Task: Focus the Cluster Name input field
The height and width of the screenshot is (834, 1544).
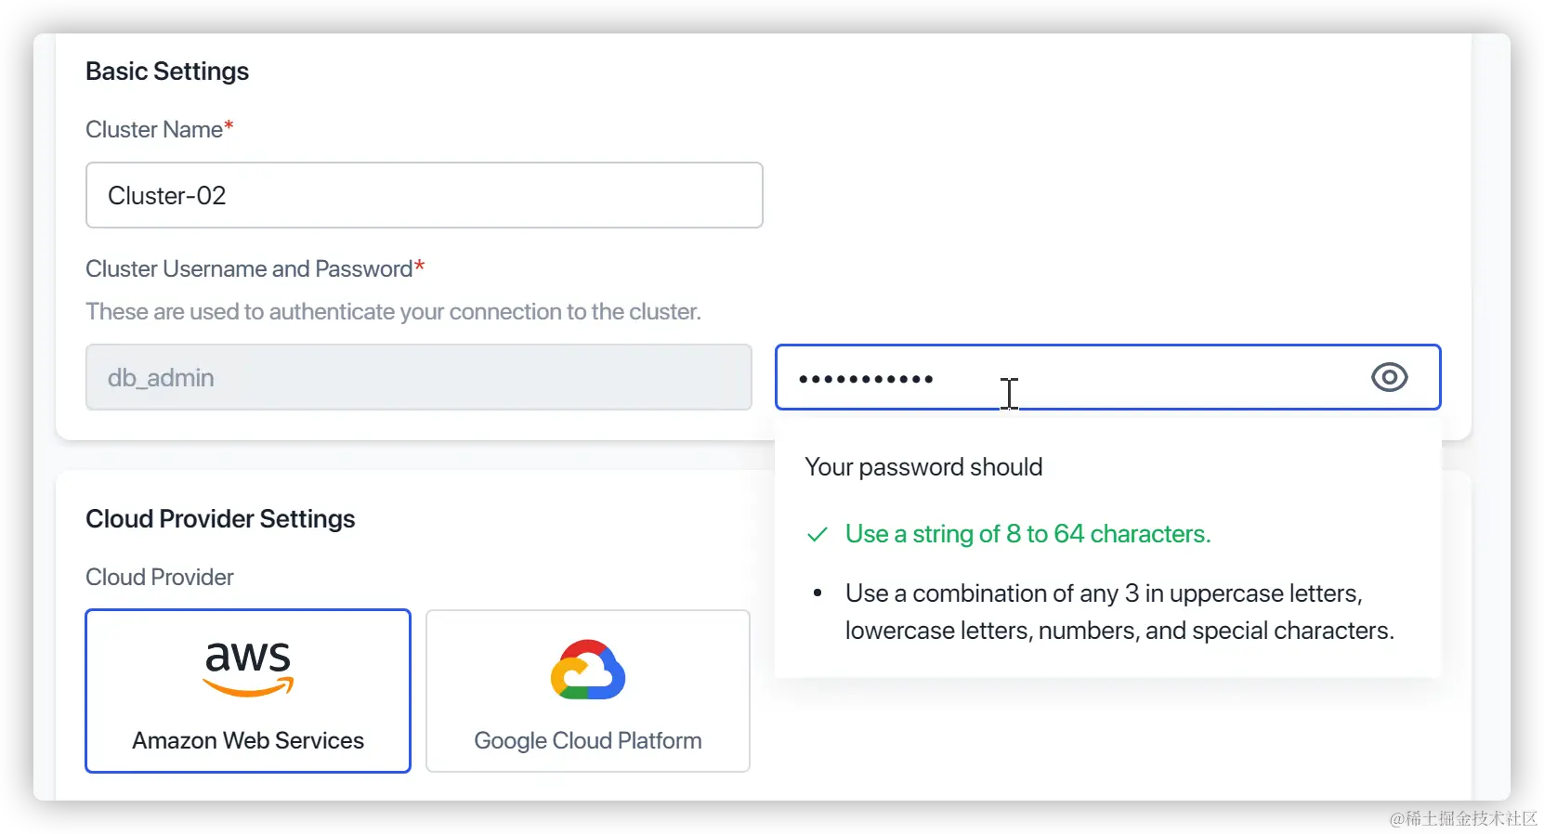Action: tap(424, 195)
